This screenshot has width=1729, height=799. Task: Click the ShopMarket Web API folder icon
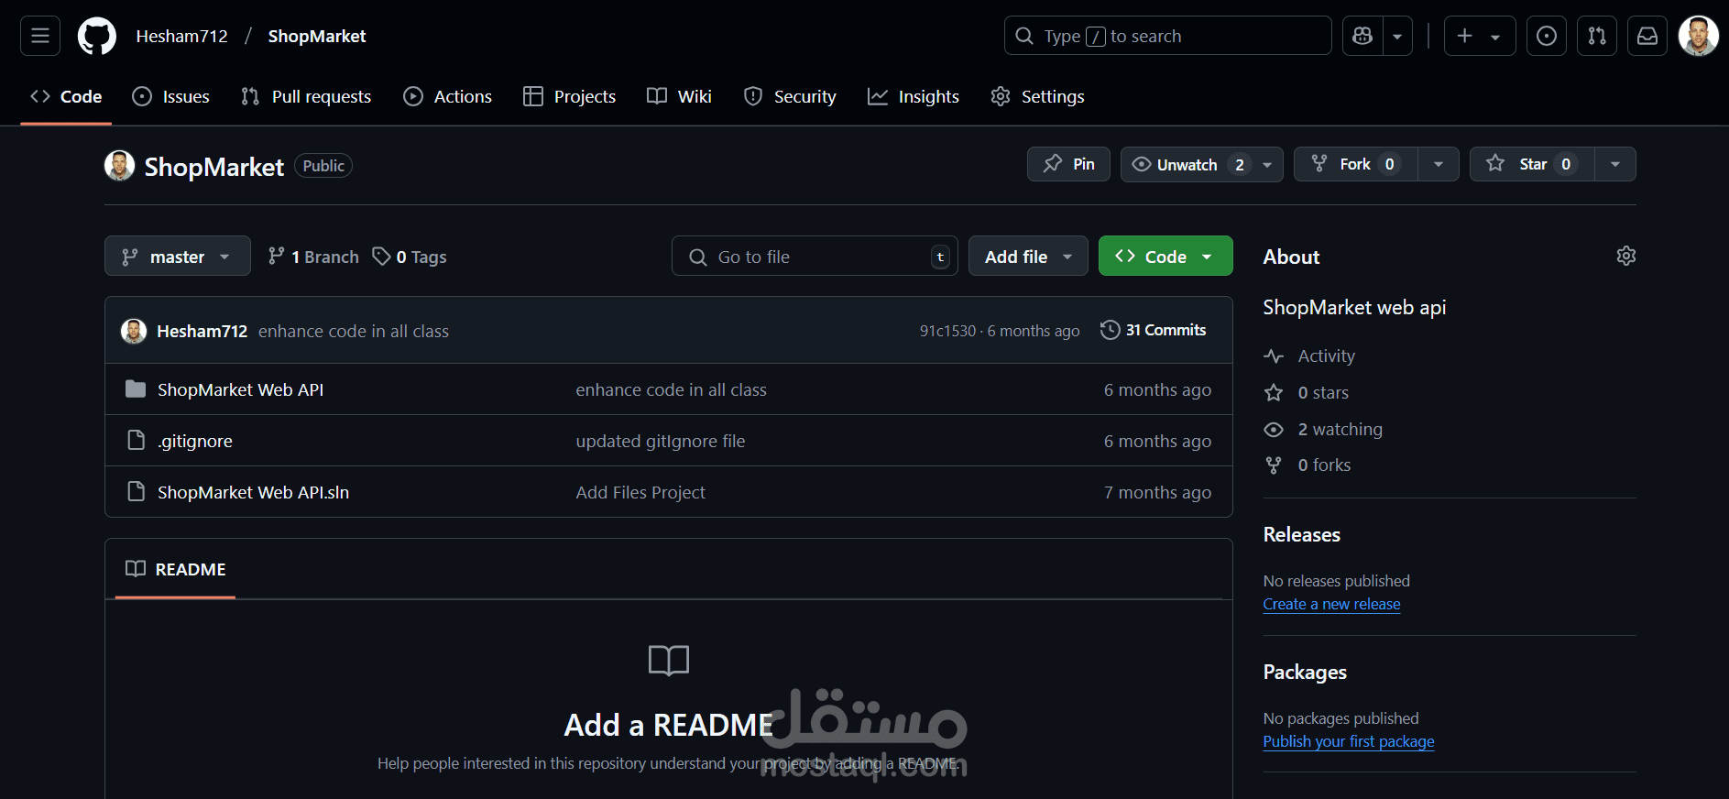(136, 389)
